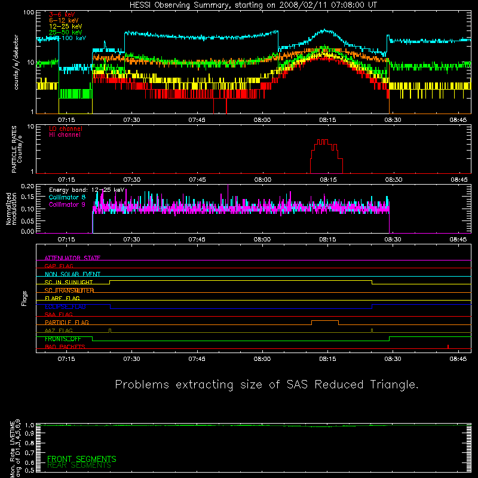Click the 08:15 tick under the counts plot
Viewport: 478px width, 478px height.
tap(327, 120)
